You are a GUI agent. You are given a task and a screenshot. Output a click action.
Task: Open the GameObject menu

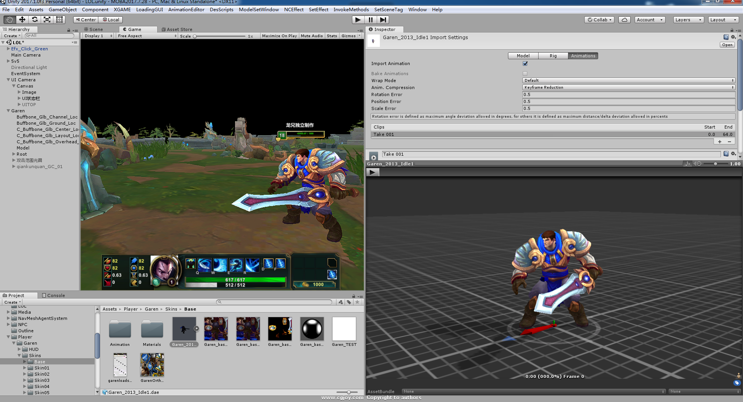[x=63, y=10]
